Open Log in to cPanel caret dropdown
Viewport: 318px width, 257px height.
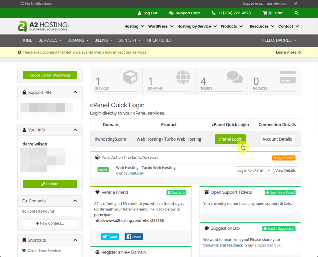(x=269, y=170)
